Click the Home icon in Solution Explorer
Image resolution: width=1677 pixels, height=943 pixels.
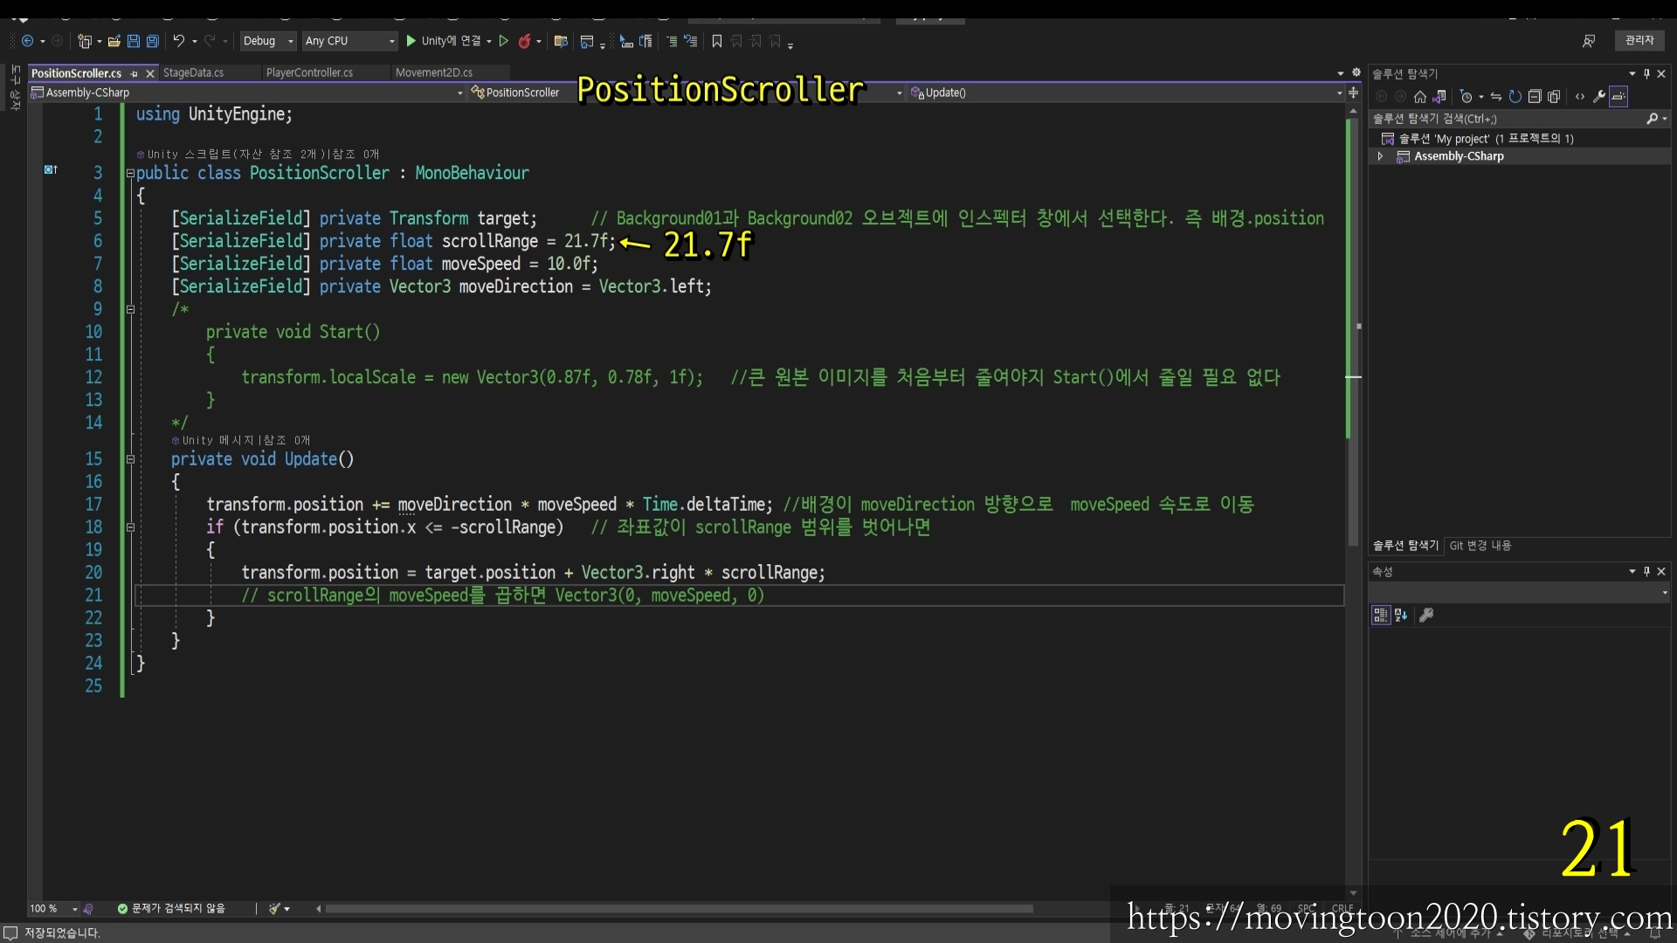(x=1420, y=96)
